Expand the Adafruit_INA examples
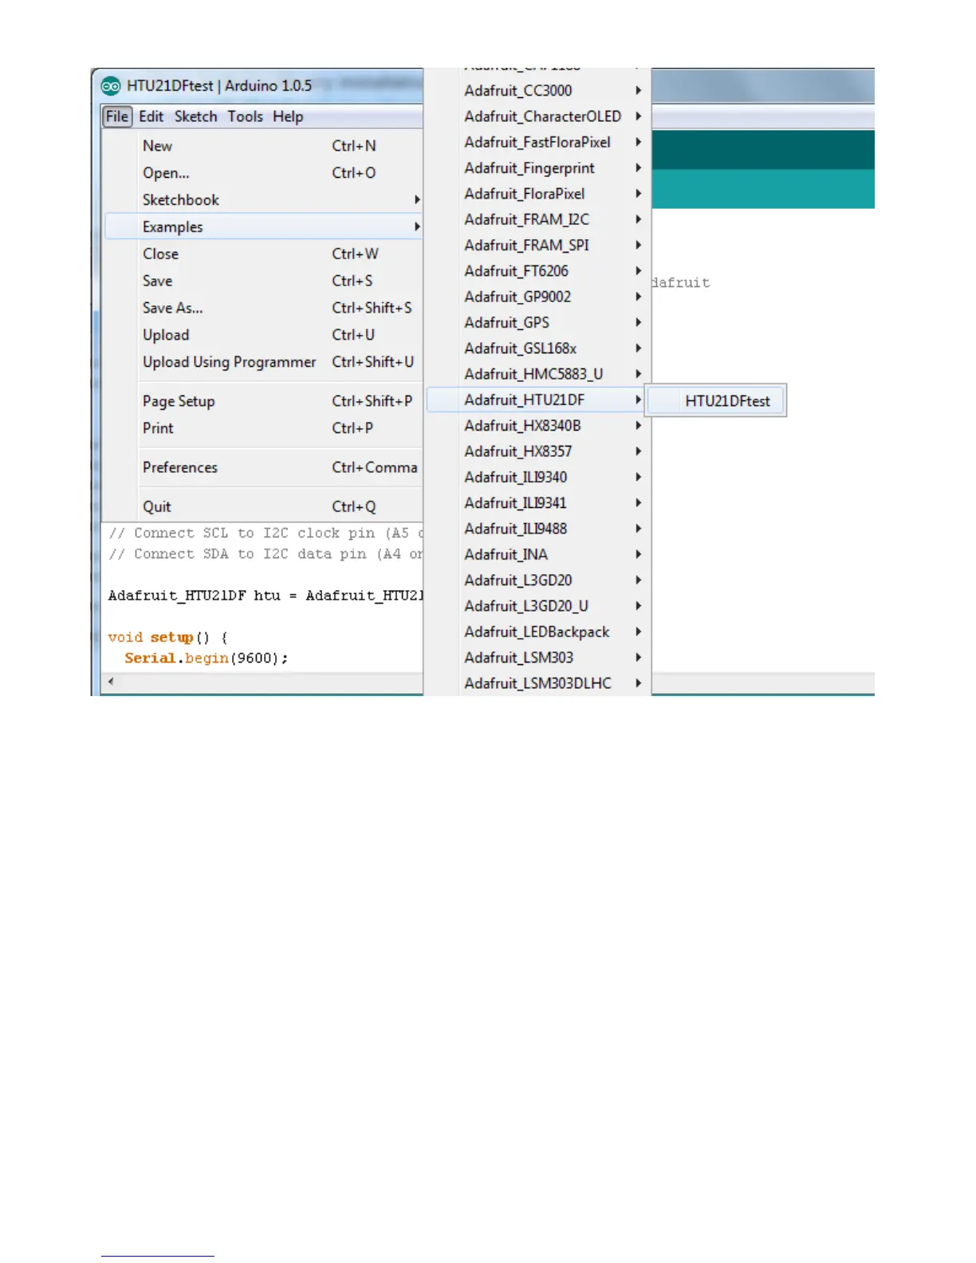Screen dimensions: 976x1263 (538, 555)
